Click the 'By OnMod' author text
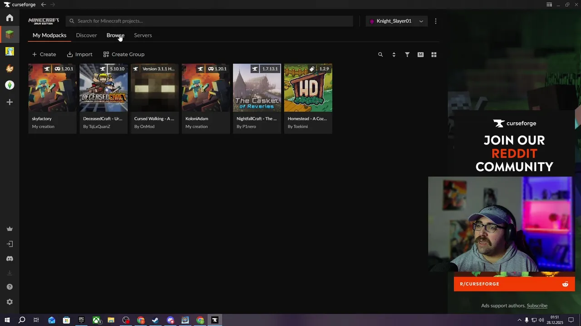This screenshot has height=326, width=581. [144, 127]
